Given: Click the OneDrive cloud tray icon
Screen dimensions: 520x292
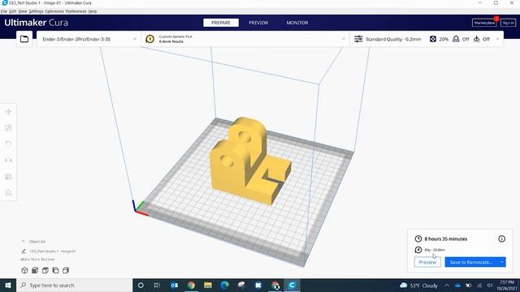Looking at the screenshot, I should [457, 286].
